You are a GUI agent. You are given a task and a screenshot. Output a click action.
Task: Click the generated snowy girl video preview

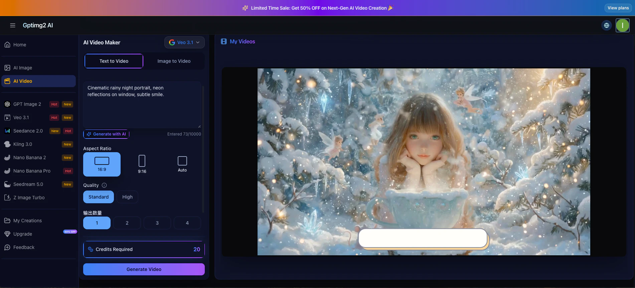coord(424,162)
